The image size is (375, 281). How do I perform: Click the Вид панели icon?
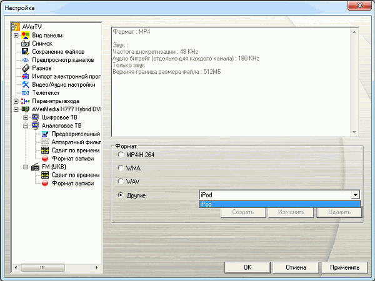26,36
